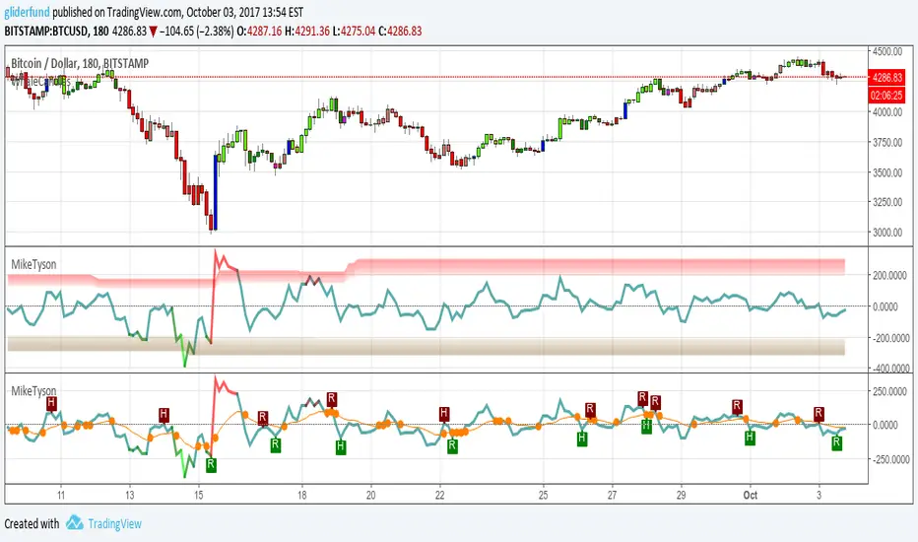This screenshot has width=918, height=542.
Task: Click the open value O:4287.16
Action: (x=258, y=32)
